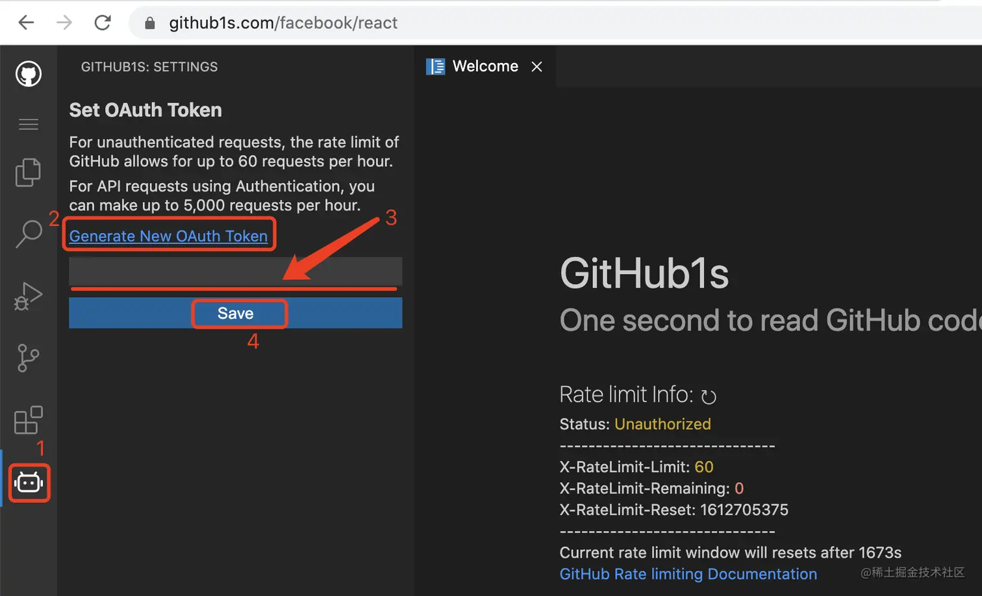Focus the OAuth token input field
Image resolution: width=982 pixels, height=596 pixels.
[236, 271]
